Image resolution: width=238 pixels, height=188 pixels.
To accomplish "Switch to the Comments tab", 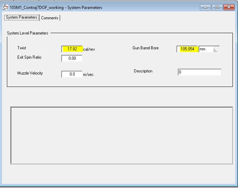I will [x=50, y=18].
